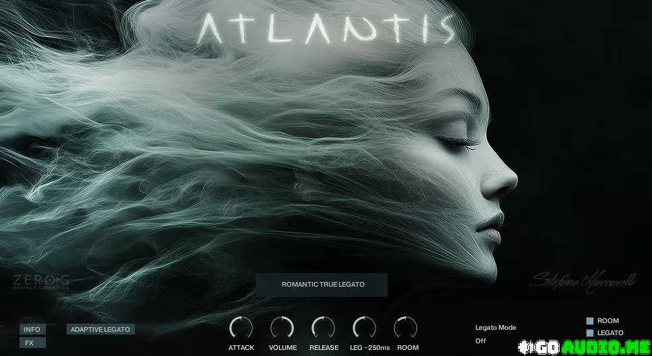Toggle the ADAPTIVE LEGATO button
The height and width of the screenshot is (356, 652).
coord(100,329)
